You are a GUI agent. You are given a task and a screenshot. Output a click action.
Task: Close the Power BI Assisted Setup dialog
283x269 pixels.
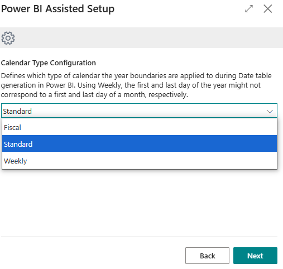click(x=268, y=9)
